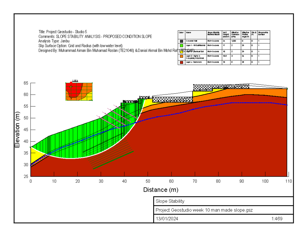The height and width of the screenshot is (237, 307).
Task: Click the yellow Layer 2 Residual Soil swatch
Action: 181,51
